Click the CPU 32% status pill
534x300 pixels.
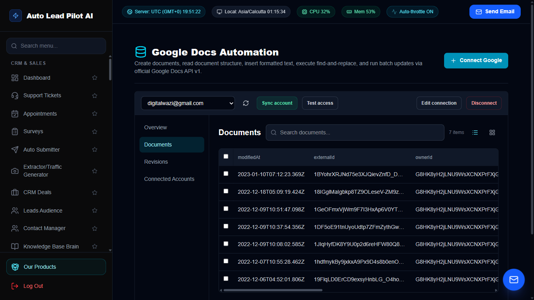pyautogui.click(x=316, y=12)
